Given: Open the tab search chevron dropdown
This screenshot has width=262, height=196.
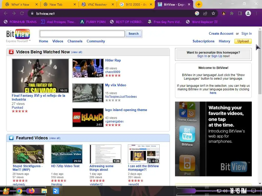Looking at the screenshot, I should (221, 4).
